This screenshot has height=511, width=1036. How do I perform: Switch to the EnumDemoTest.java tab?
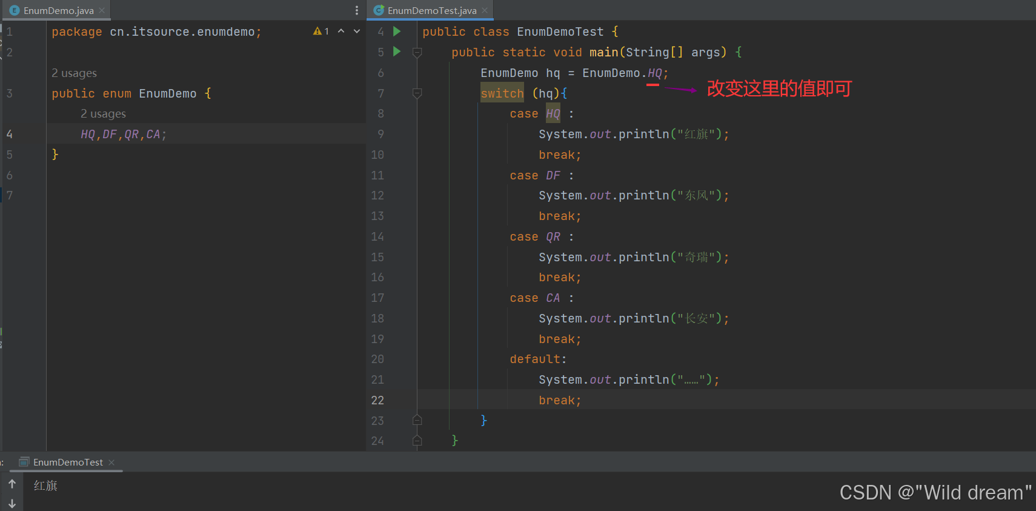click(431, 10)
